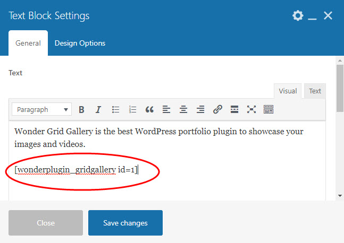
Task: Open the insert link tool
Action: click(x=217, y=110)
